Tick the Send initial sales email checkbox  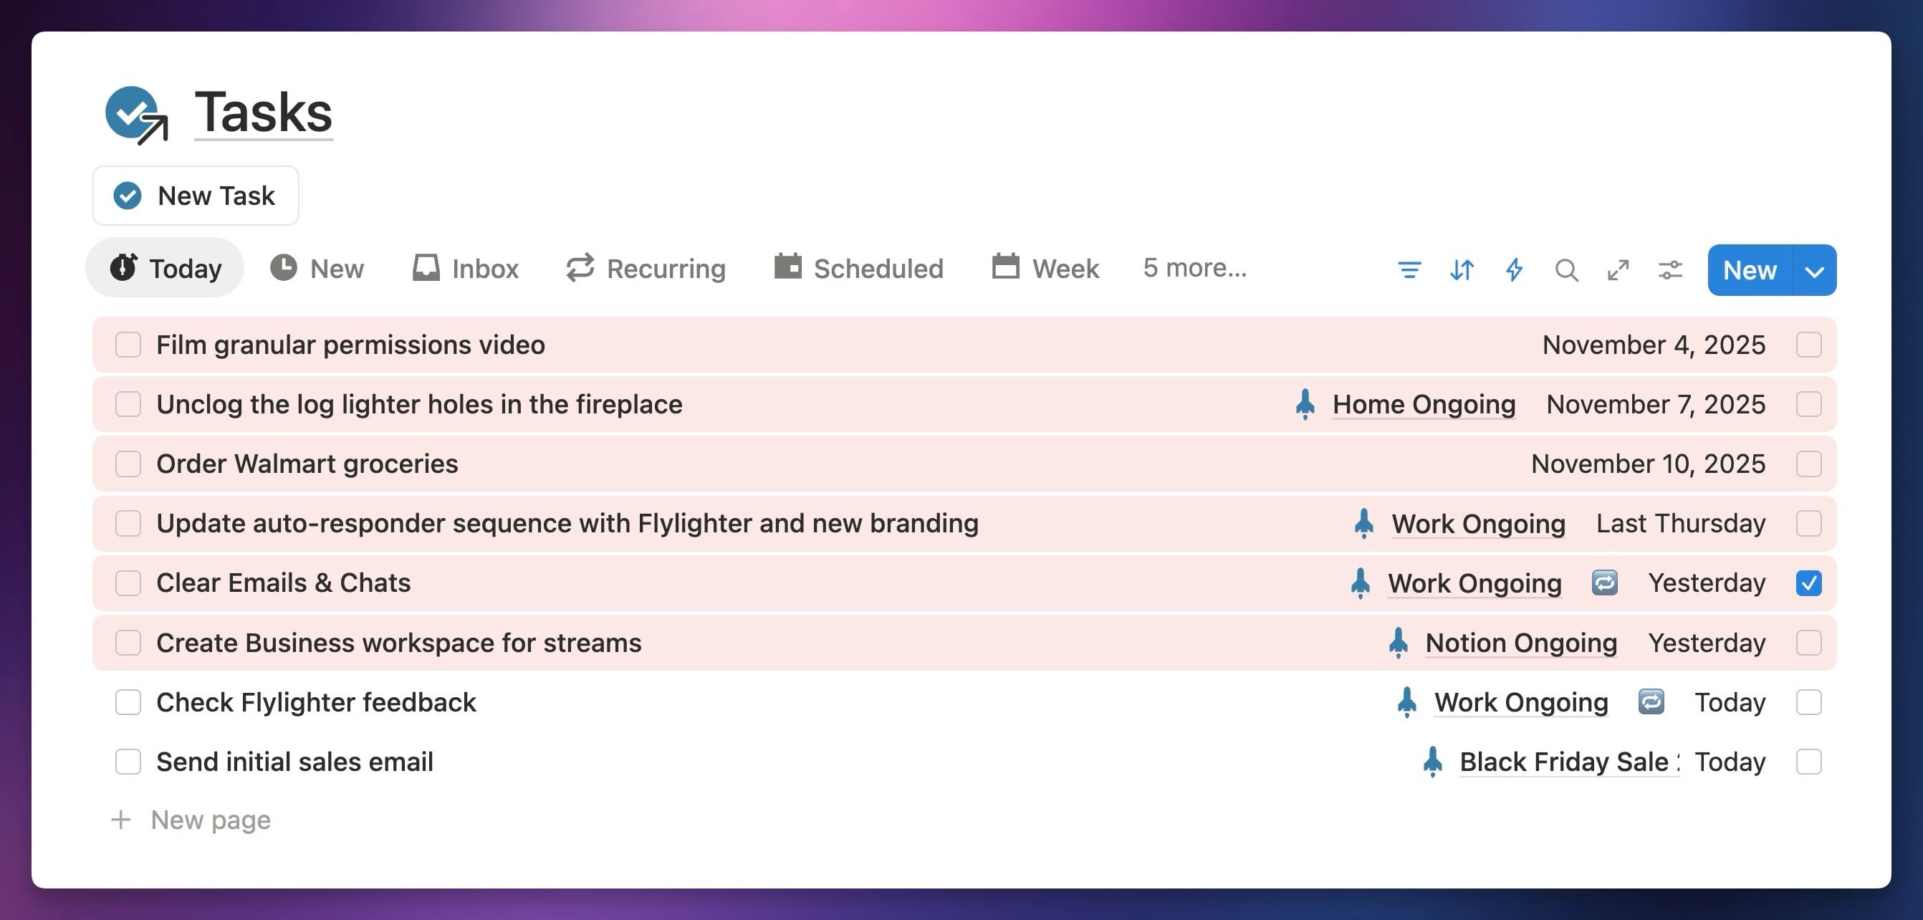pyautogui.click(x=128, y=762)
